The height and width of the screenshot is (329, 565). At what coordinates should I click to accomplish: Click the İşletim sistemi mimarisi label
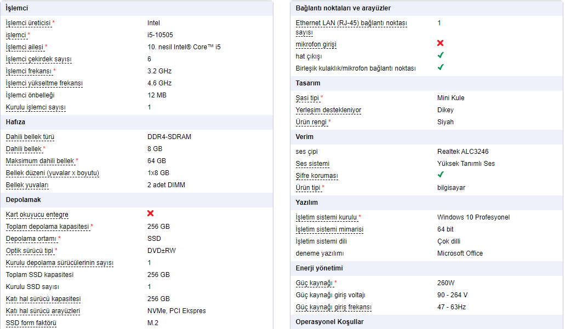[329, 230]
